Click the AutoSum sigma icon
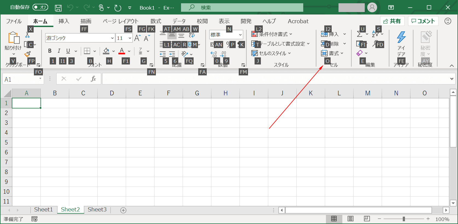Screen dimensions: 458x224 click(360, 34)
